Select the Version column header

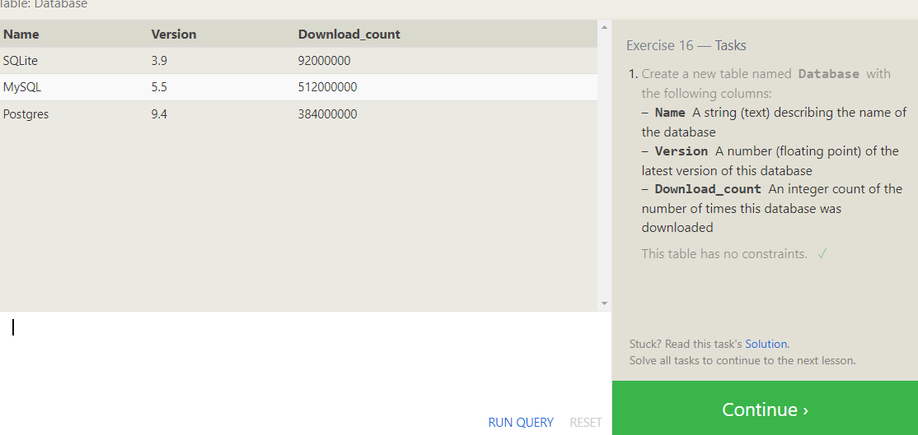[173, 34]
